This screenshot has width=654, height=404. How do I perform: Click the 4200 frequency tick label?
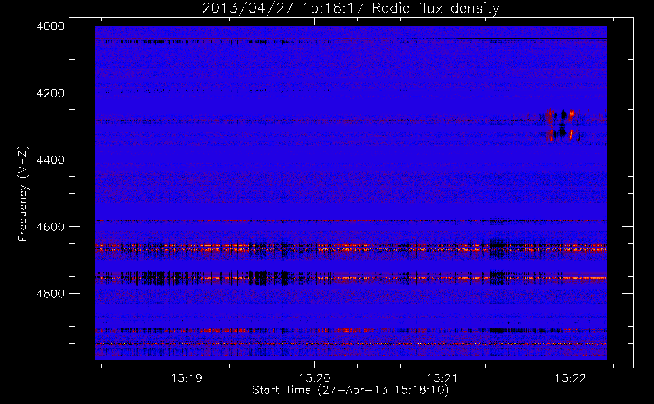point(51,93)
